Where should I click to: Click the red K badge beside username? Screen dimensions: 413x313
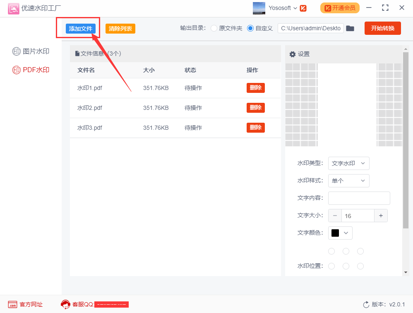[x=303, y=8]
